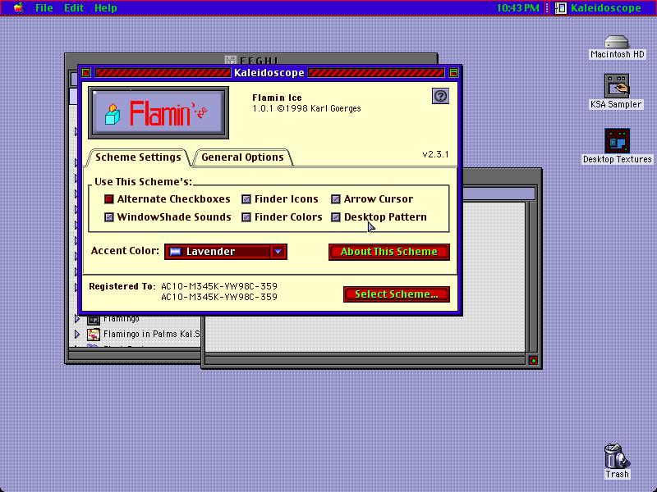Toggle the Desktop Pattern checkbox
This screenshot has width=657, height=492.
click(336, 217)
